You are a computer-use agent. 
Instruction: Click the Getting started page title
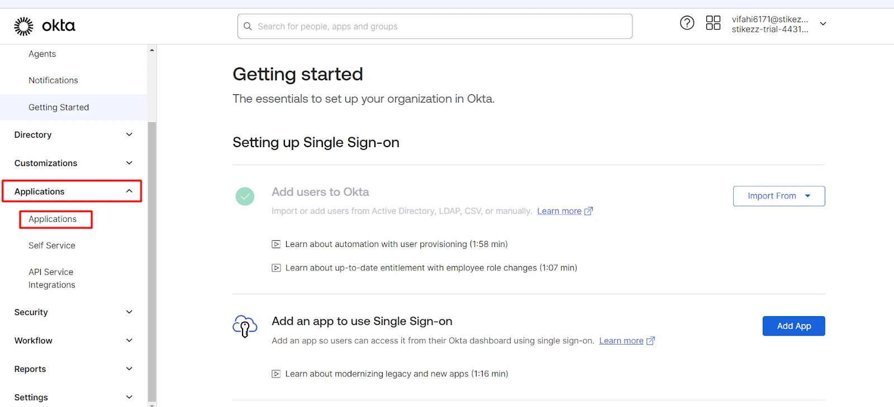298,74
